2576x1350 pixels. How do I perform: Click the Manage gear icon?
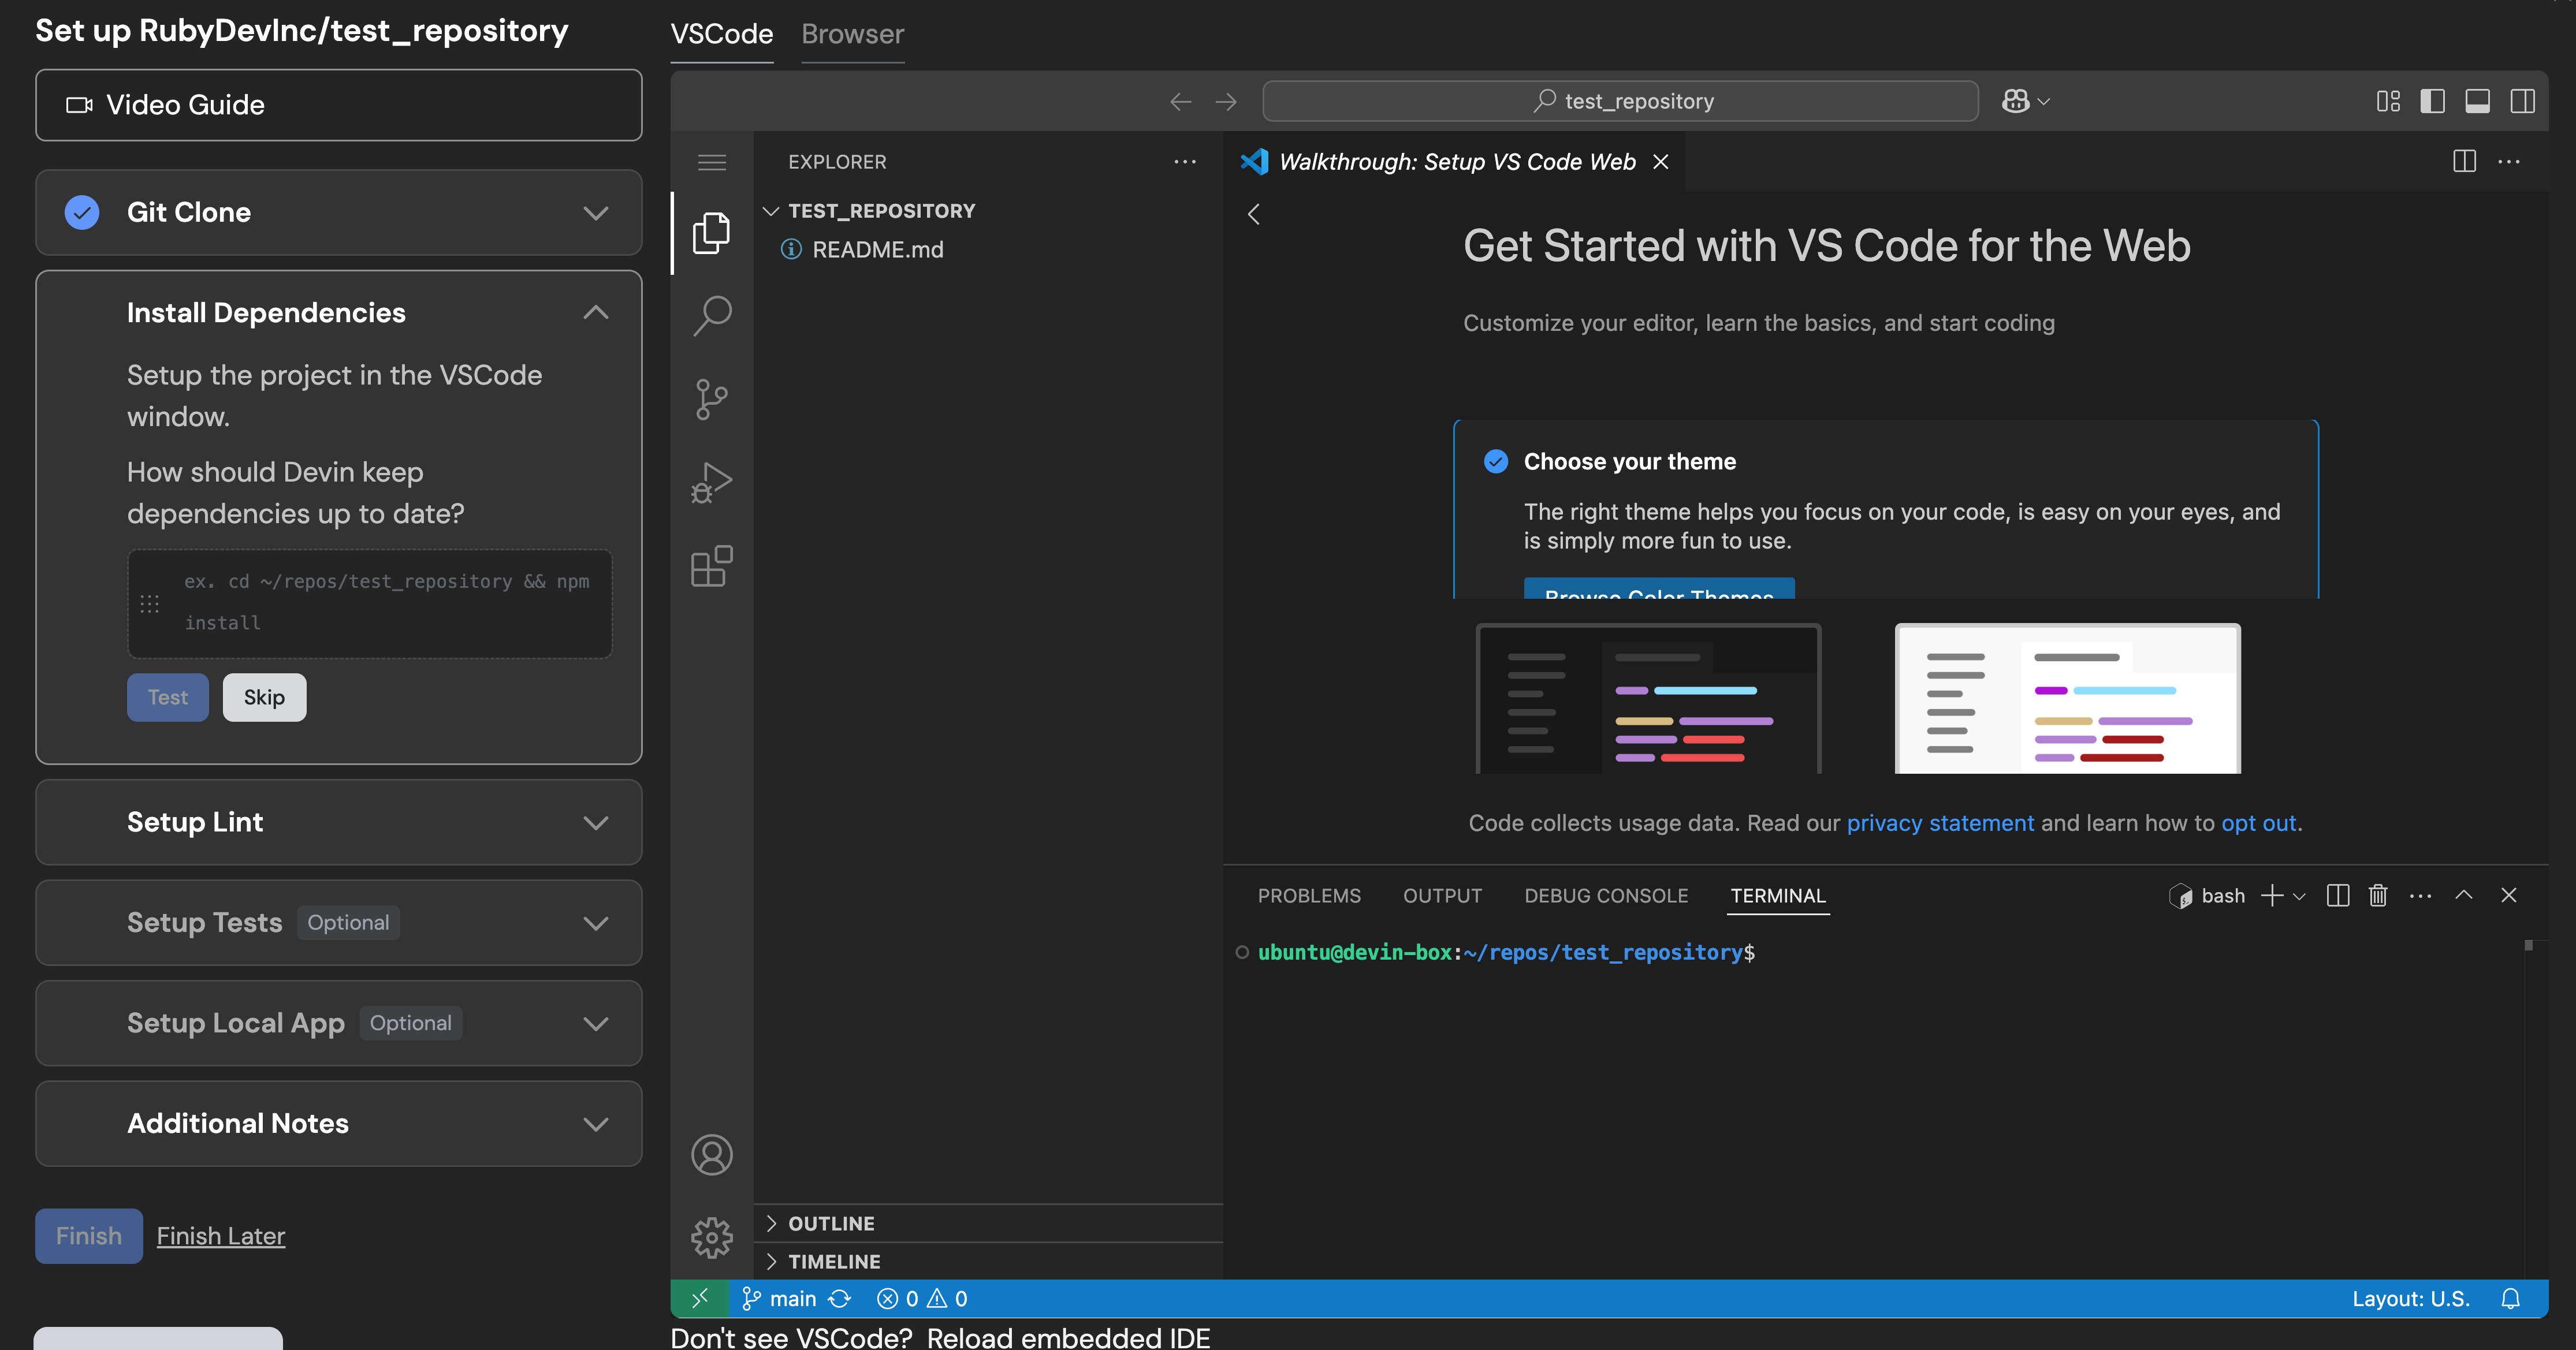tap(711, 1237)
